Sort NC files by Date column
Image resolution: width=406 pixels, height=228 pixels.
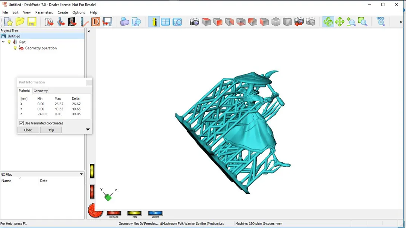(x=62, y=181)
